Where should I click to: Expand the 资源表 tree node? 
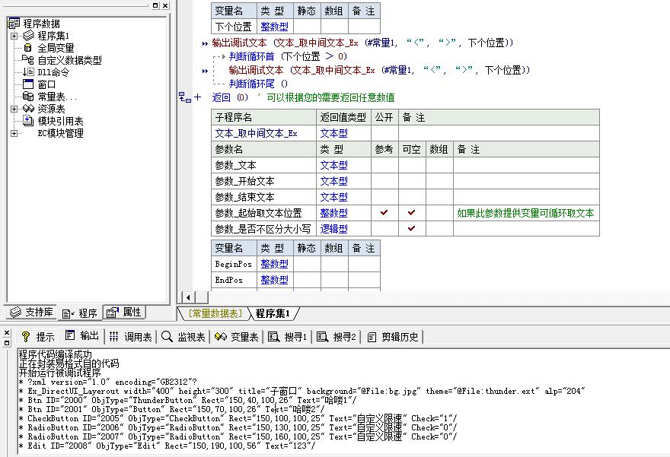point(14,109)
